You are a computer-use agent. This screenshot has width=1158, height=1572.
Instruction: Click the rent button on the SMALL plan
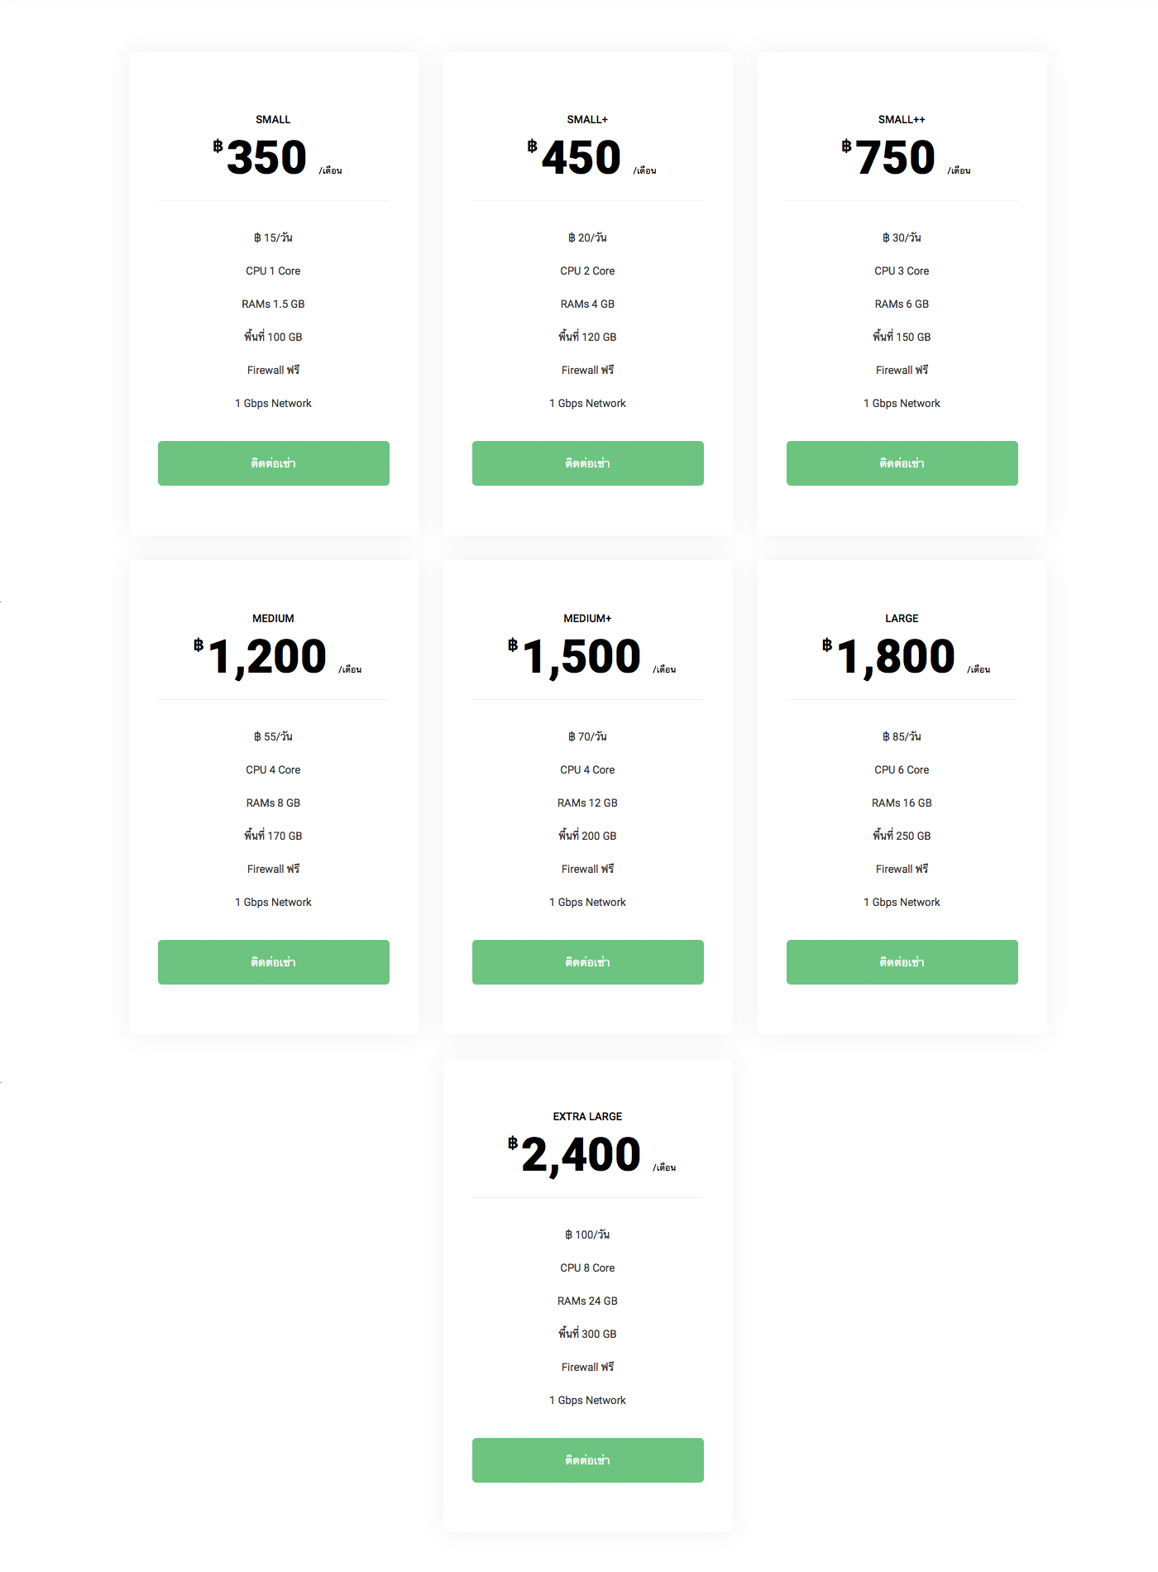pos(273,463)
